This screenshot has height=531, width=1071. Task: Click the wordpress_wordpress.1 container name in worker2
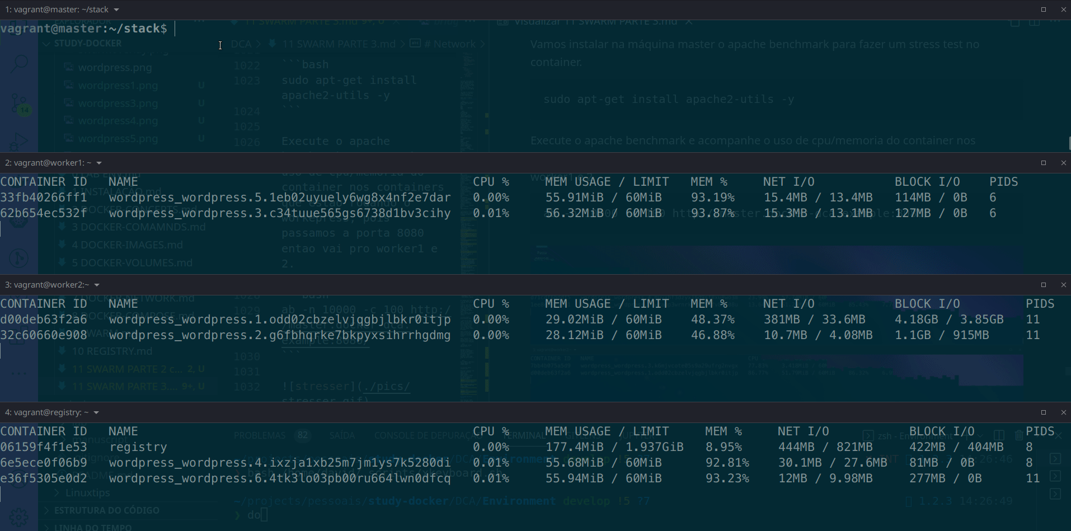pyautogui.click(x=279, y=319)
